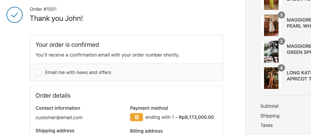The width and height of the screenshot is (311, 135).
Task: Enable the email news and offers checkbox
Action: coord(39,72)
